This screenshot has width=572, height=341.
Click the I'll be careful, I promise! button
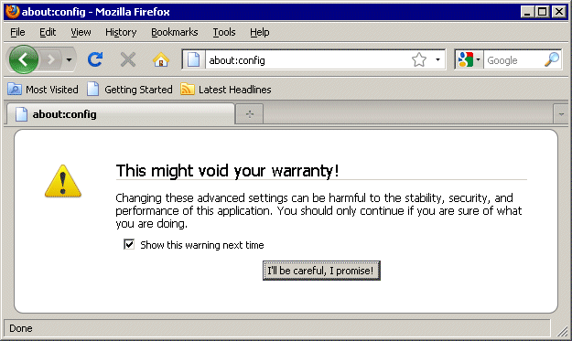(321, 271)
